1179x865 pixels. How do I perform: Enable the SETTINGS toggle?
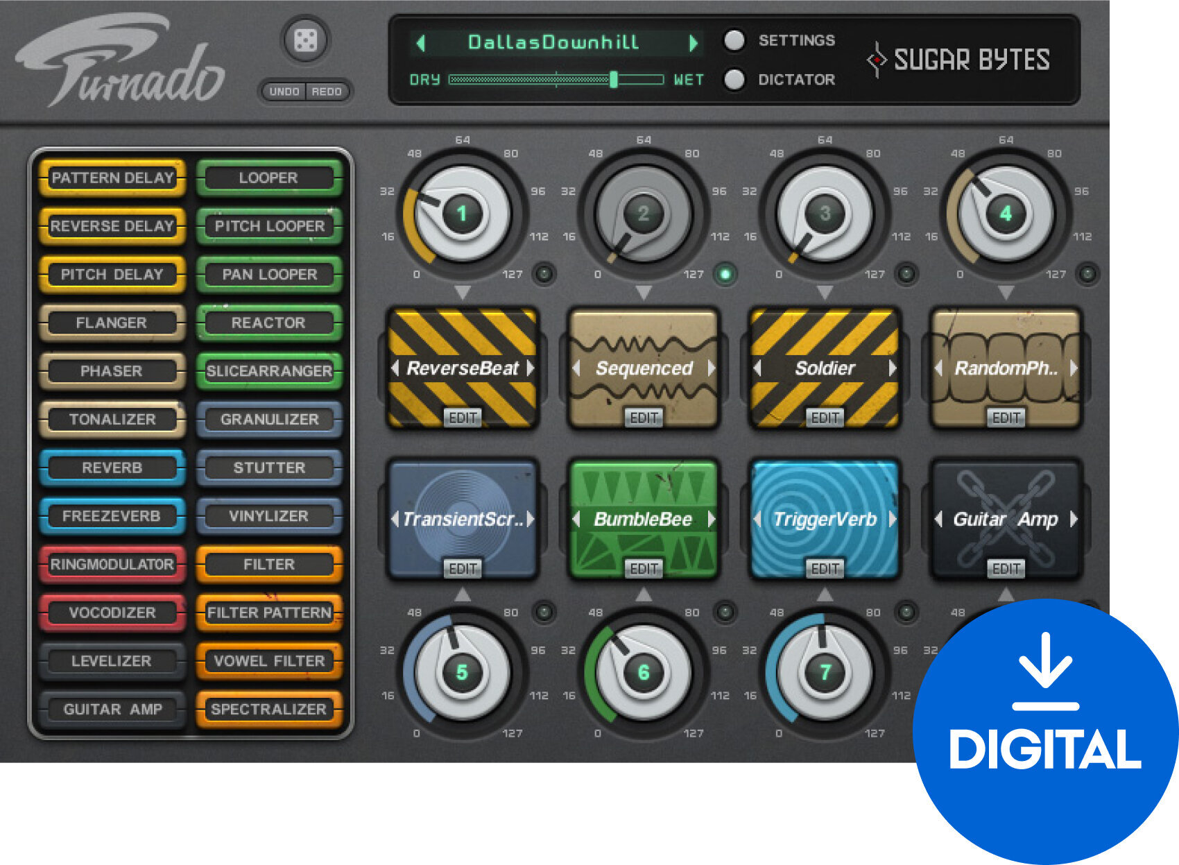tap(733, 42)
